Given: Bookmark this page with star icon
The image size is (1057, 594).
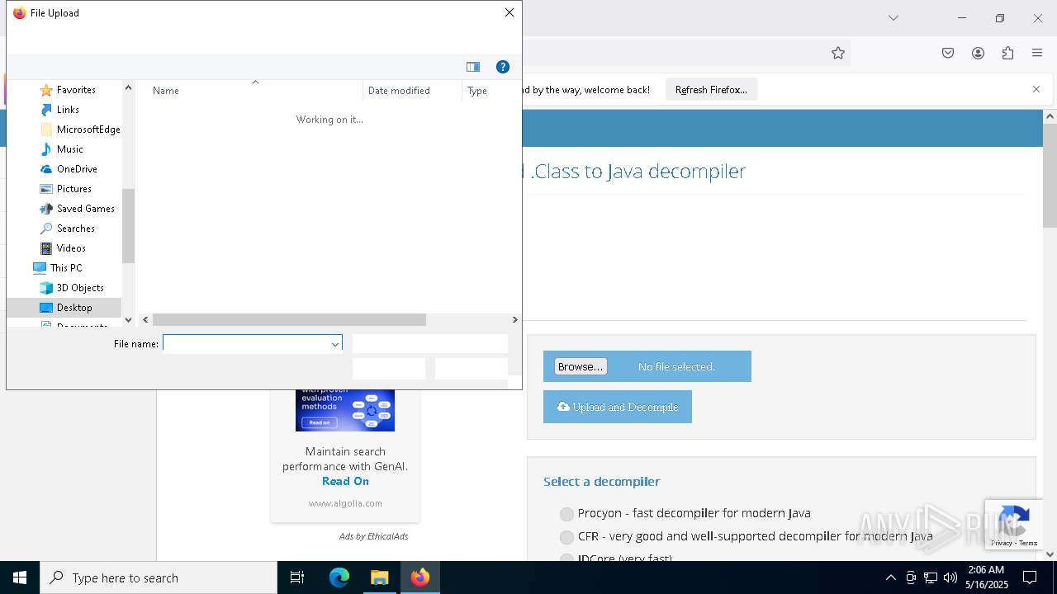Looking at the screenshot, I should (838, 53).
